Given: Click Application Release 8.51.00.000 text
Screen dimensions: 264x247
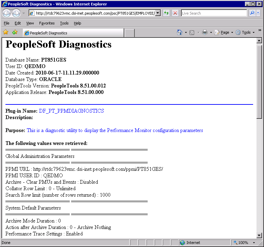Looking at the screenshot, I should [76, 92].
